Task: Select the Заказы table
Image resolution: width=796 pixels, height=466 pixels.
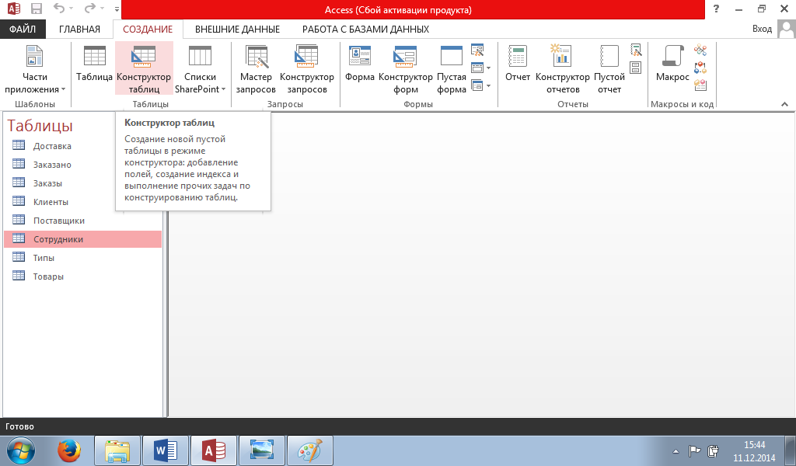Action: tap(82, 183)
